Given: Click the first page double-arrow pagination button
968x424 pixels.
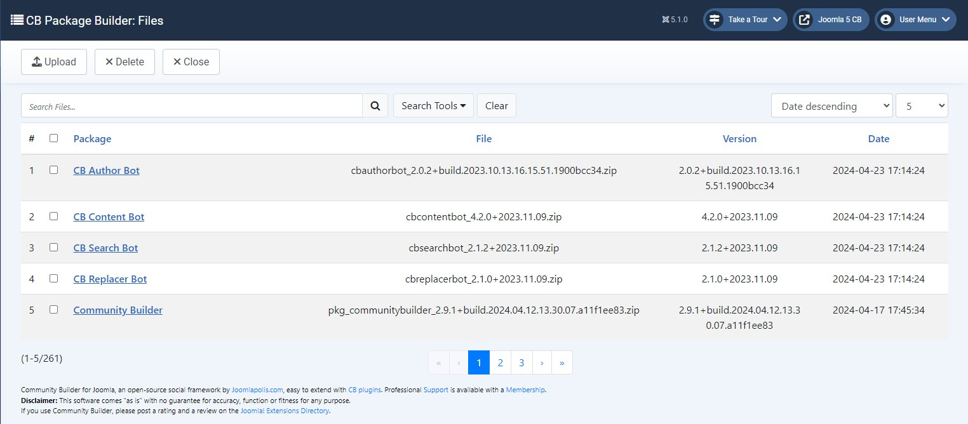Looking at the screenshot, I should [439, 362].
